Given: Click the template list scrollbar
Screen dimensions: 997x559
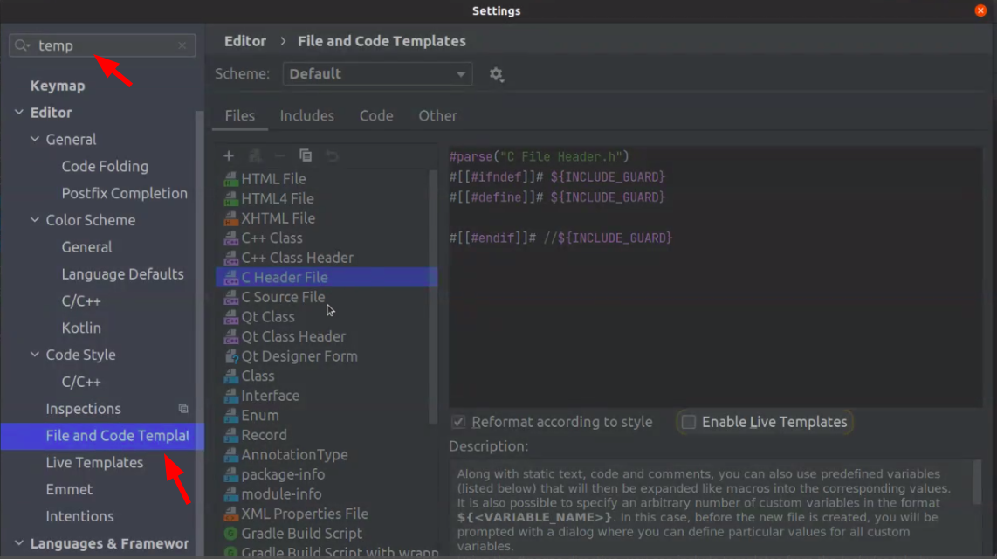Looking at the screenshot, I should pos(434,262).
